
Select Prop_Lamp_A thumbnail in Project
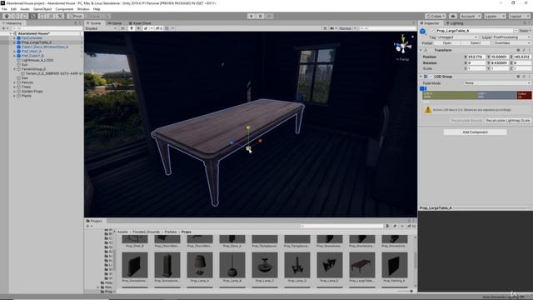(x=200, y=265)
